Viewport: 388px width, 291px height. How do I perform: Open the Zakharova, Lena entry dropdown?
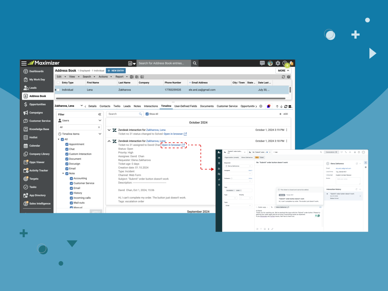click(x=81, y=106)
